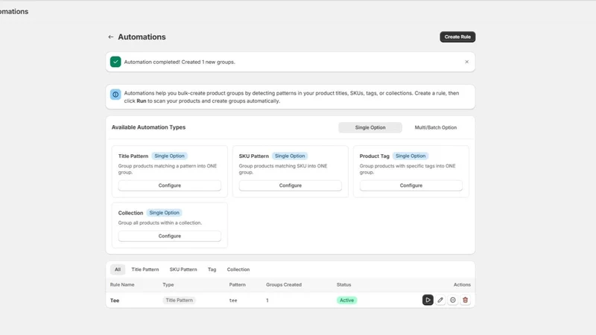
Task: Click the Active status badge
Action: [x=346, y=300]
